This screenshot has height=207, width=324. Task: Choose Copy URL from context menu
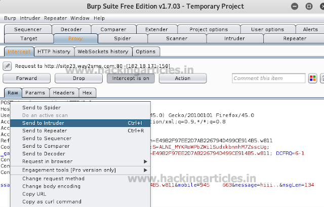[x=80, y=194]
